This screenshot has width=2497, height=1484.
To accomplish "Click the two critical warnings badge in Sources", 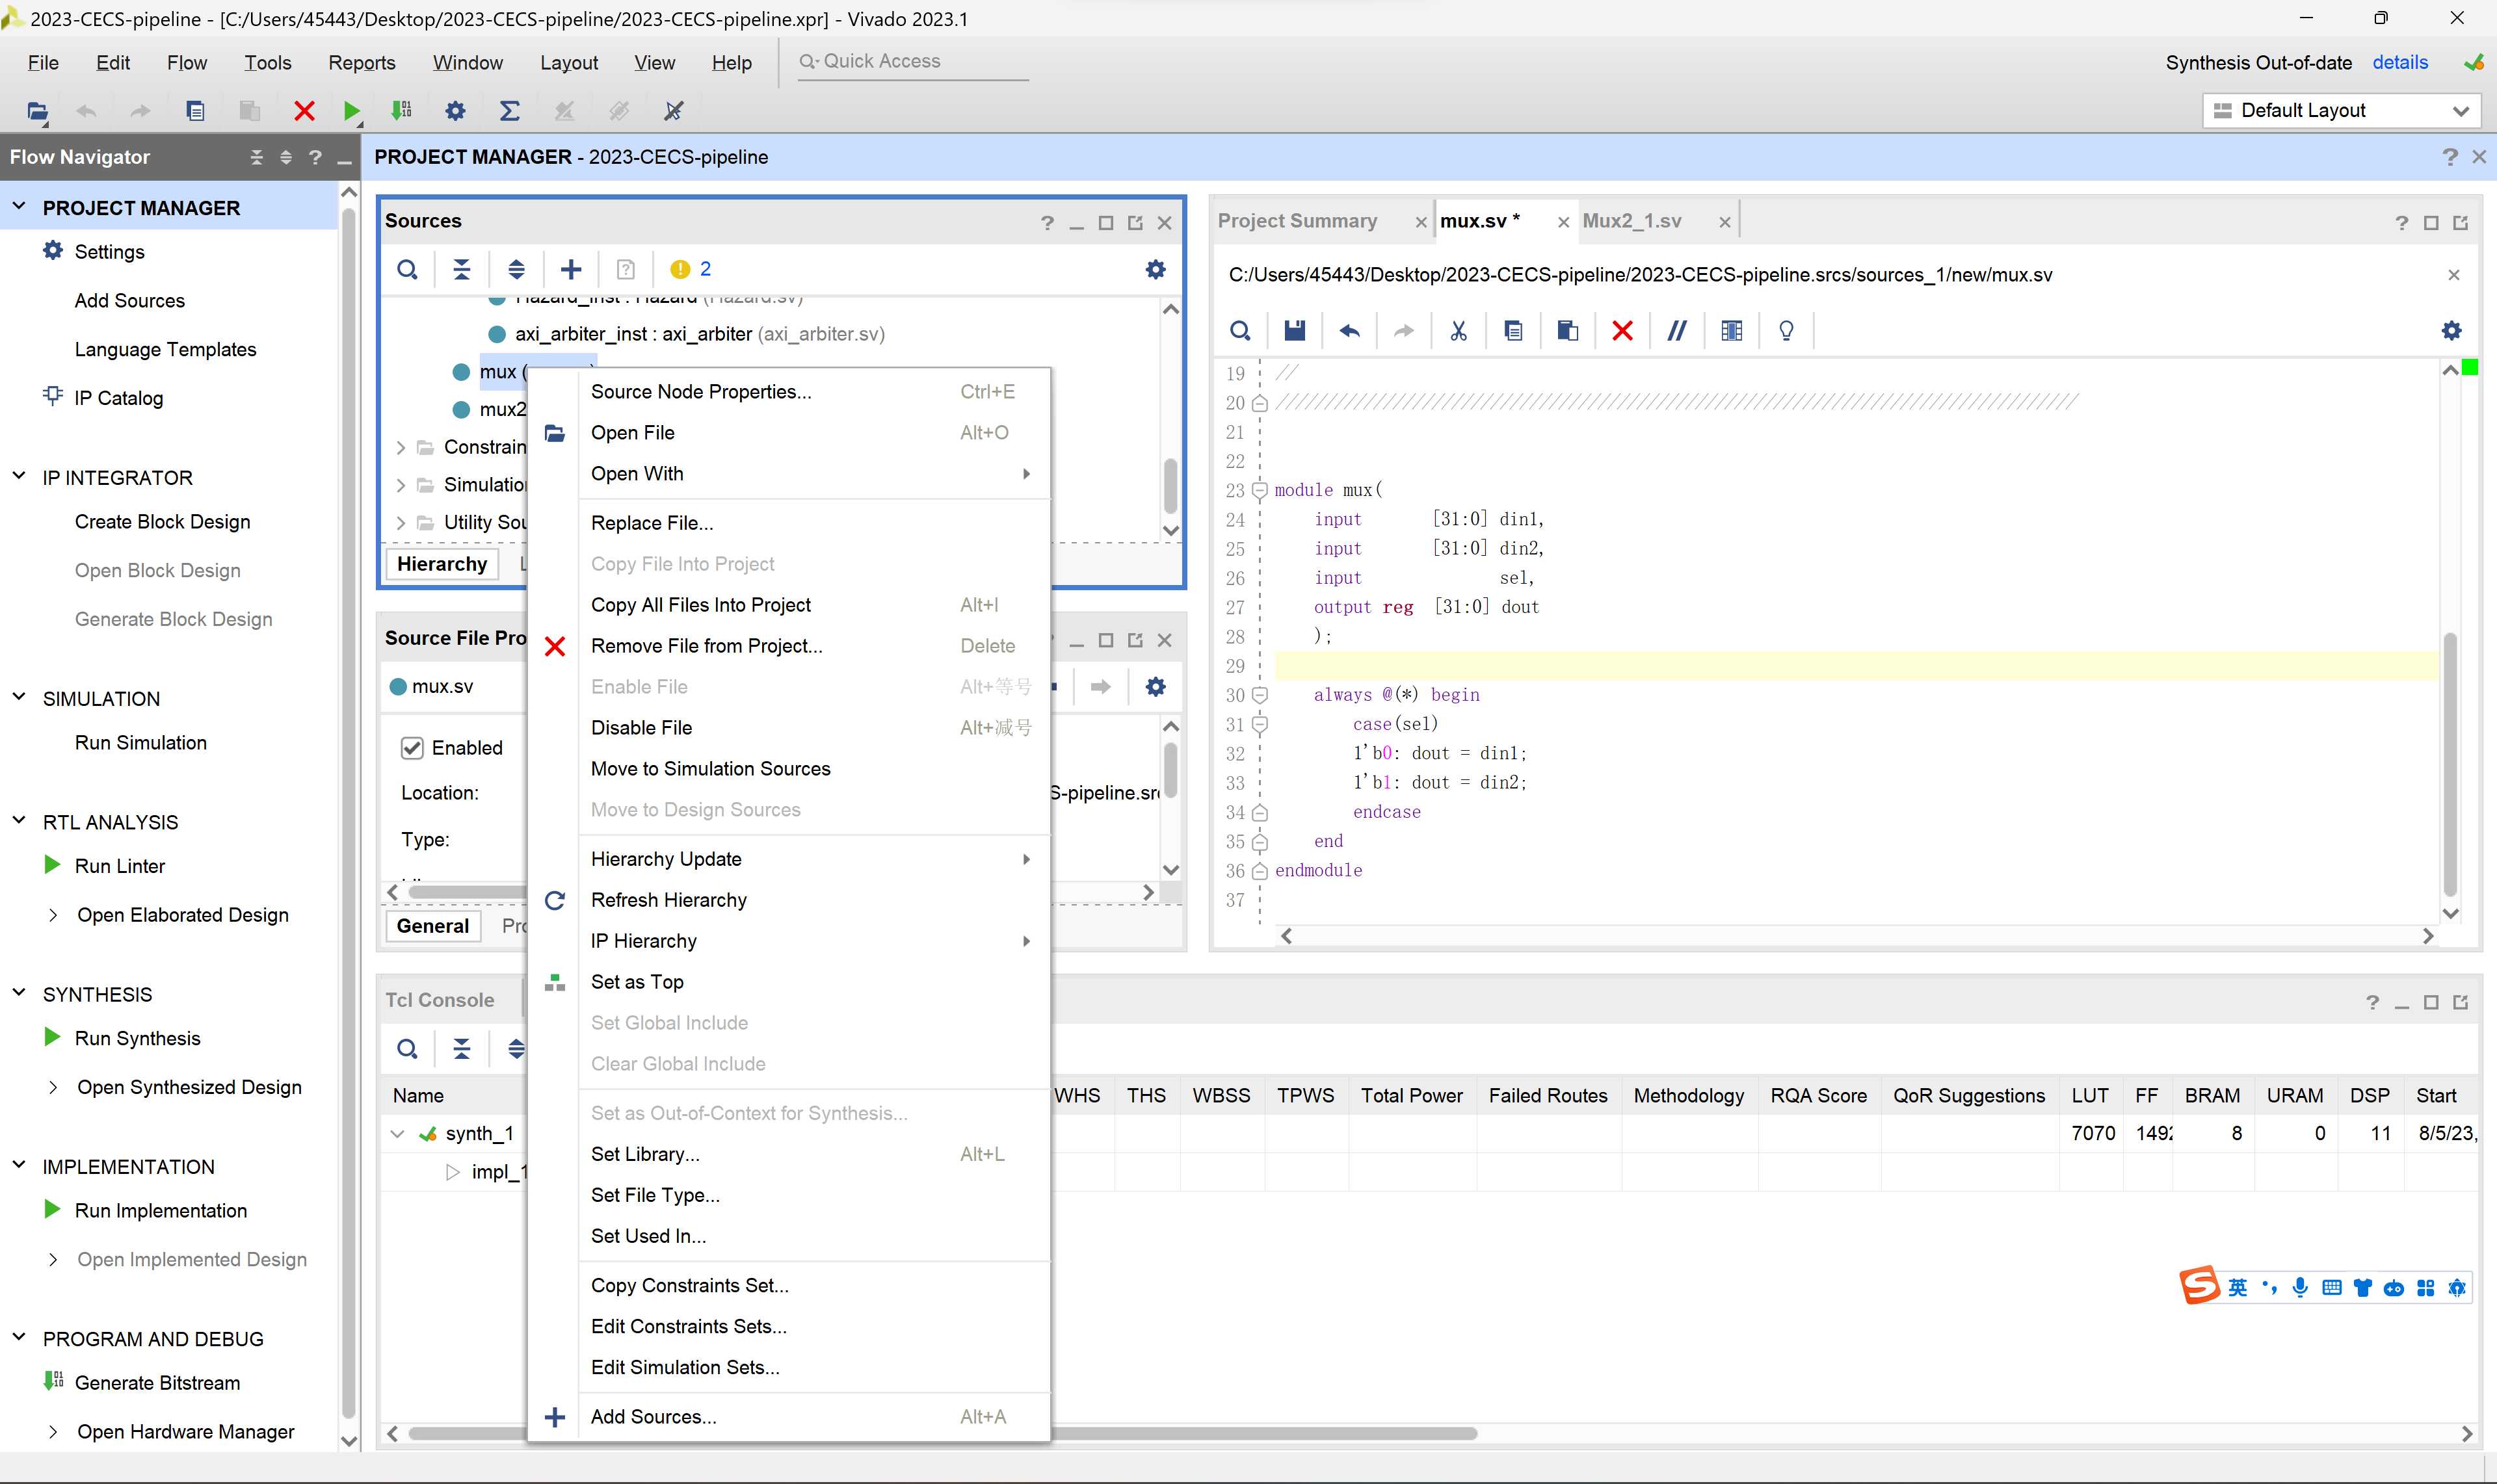I will (x=691, y=269).
